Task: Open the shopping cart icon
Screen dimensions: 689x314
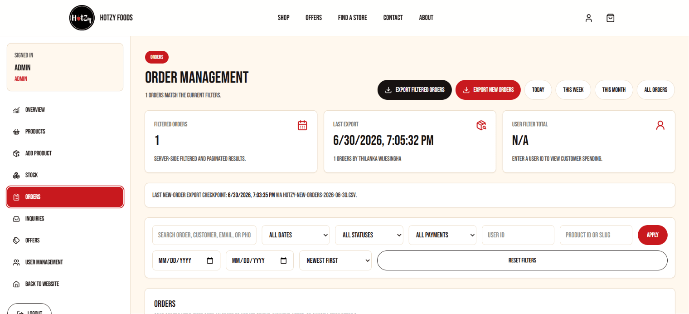Action: coord(611,18)
